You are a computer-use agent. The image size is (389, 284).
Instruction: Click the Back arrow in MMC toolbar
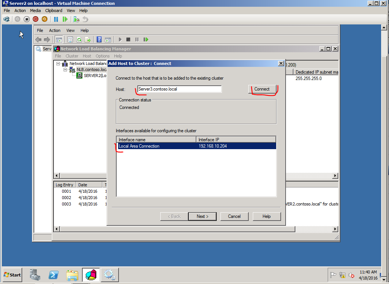coord(38,39)
